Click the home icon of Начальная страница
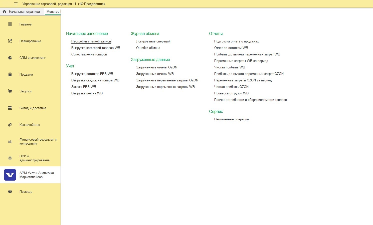Image resolution: width=373 pixels, height=225 pixels. tap(4, 11)
